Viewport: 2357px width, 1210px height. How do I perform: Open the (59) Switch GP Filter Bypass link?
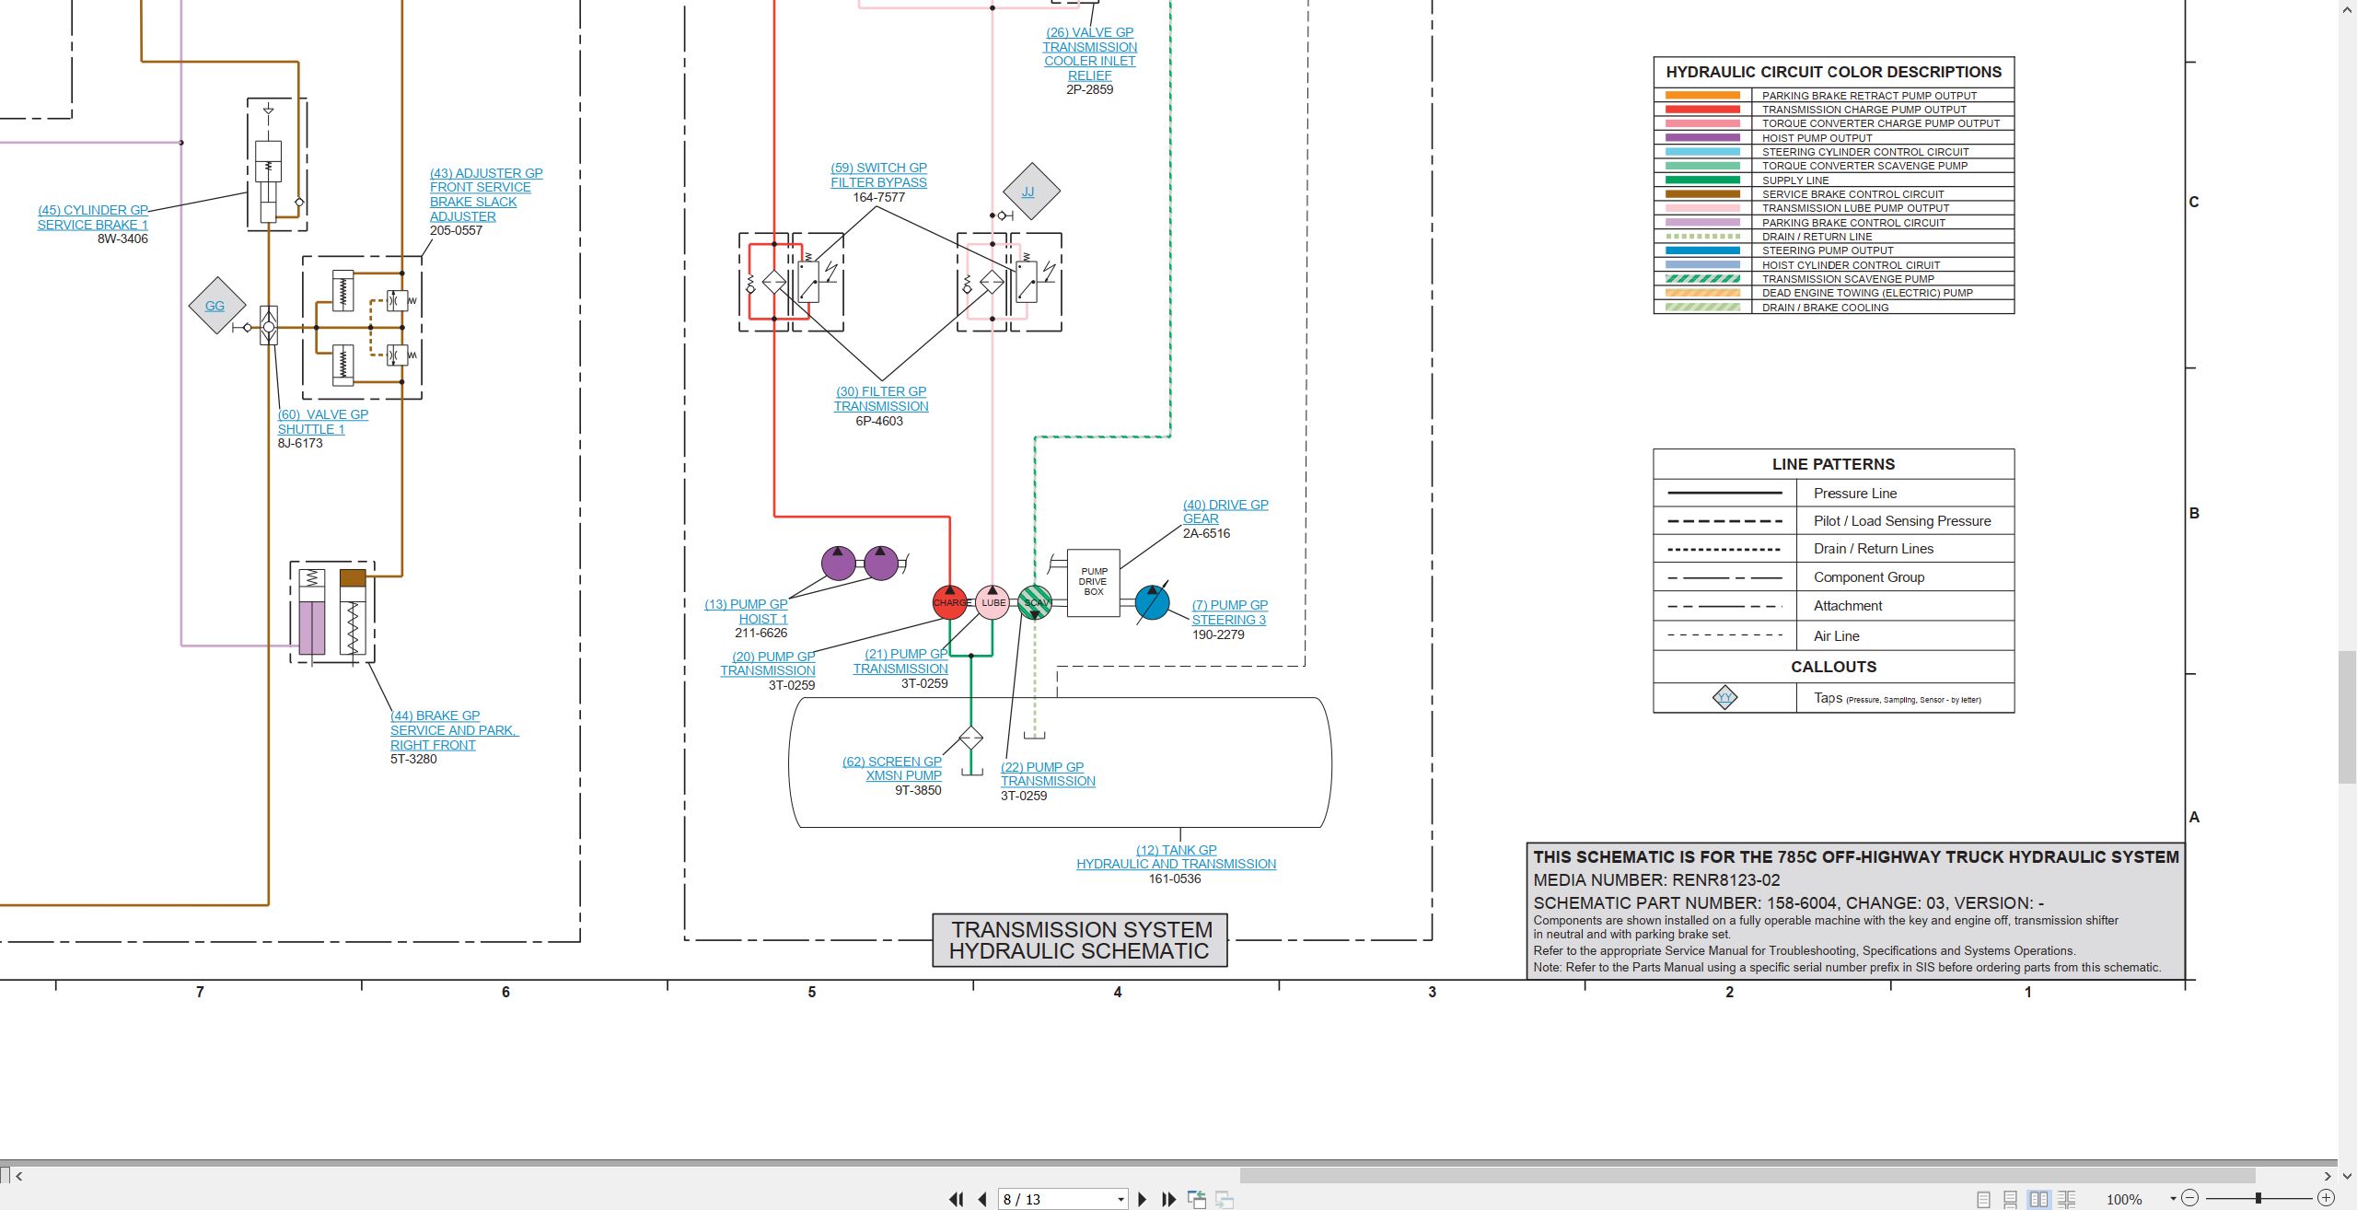tap(878, 175)
